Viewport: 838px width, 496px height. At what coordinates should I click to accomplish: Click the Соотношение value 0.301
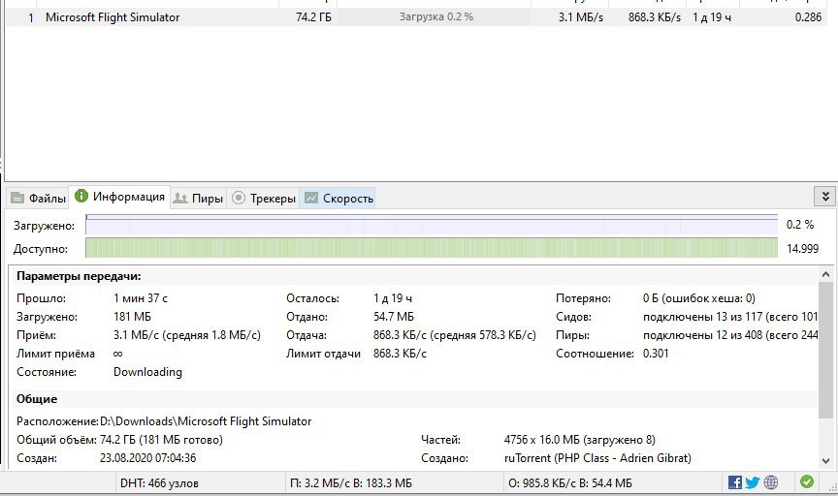(x=656, y=354)
